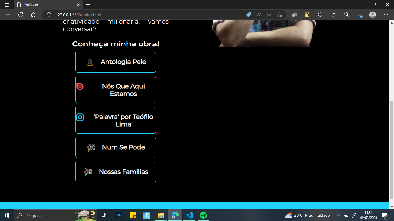Click the back navigation arrow
The height and width of the screenshot is (221, 394).
[8, 15]
